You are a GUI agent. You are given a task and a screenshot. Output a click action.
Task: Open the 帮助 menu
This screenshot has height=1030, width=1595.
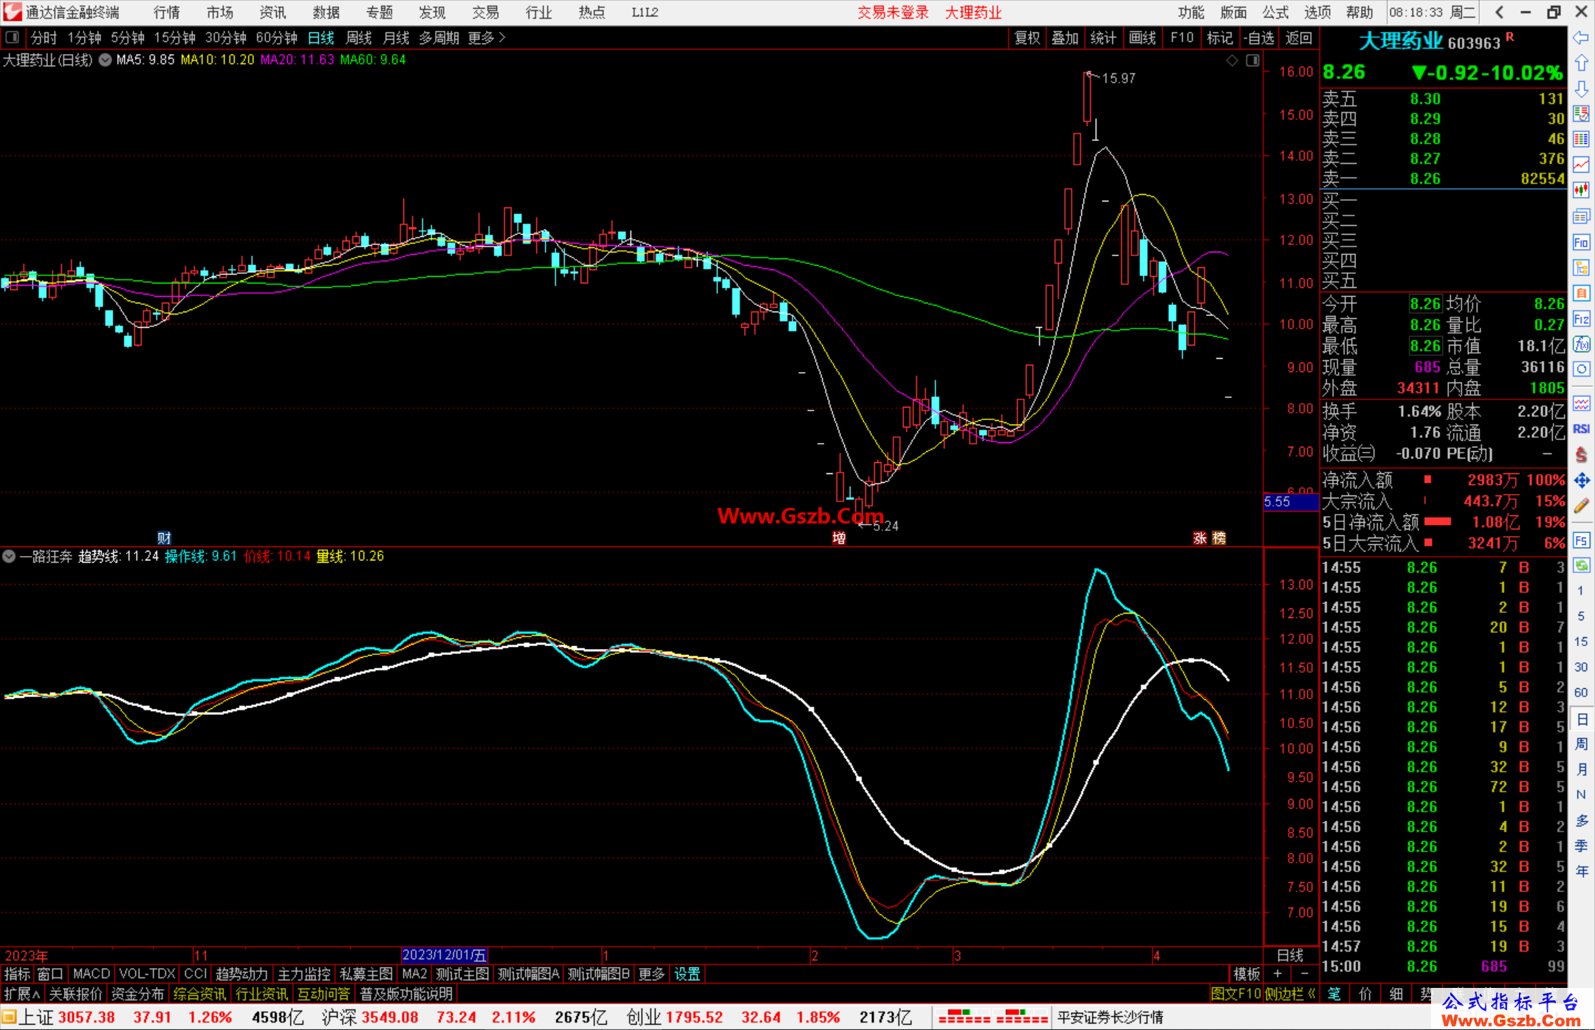click(1359, 13)
